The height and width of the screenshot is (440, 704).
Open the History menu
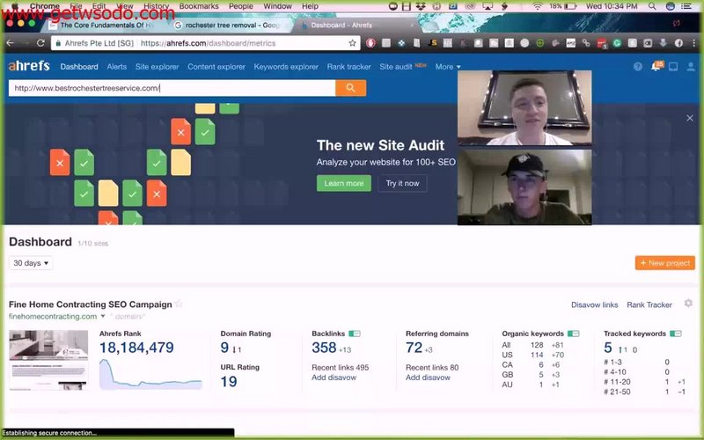click(x=156, y=6)
